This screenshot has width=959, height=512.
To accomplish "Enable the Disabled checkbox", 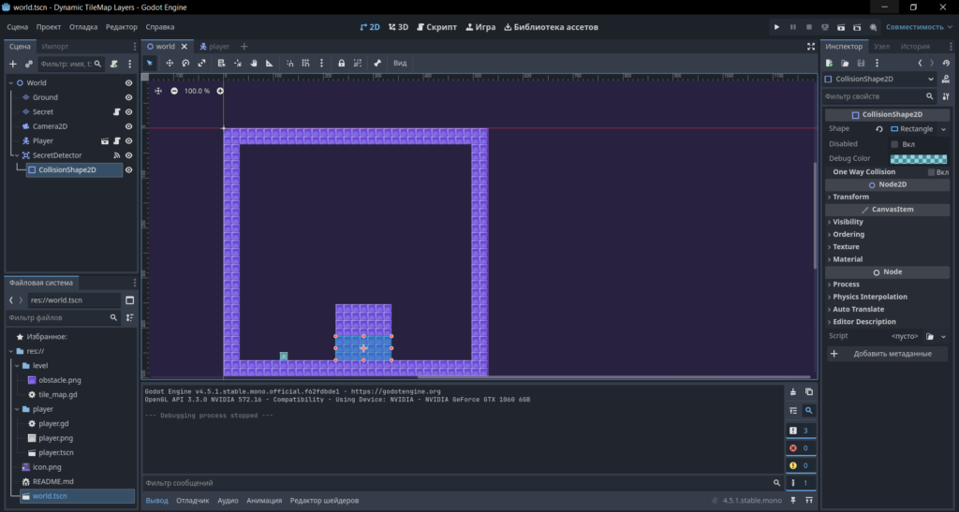I will click(894, 144).
